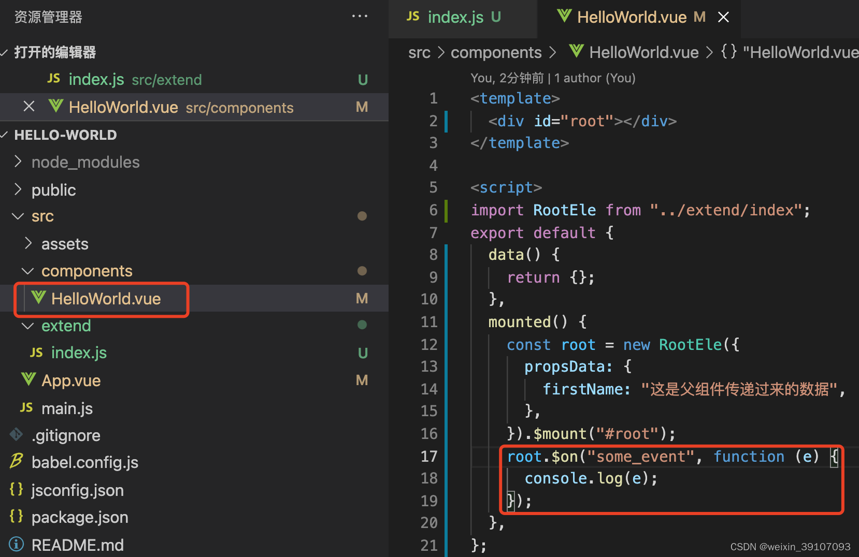Click the Vue icon on the HelloWorld.vue tab
This screenshot has height=557, width=859.
click(x=565, y=17)
